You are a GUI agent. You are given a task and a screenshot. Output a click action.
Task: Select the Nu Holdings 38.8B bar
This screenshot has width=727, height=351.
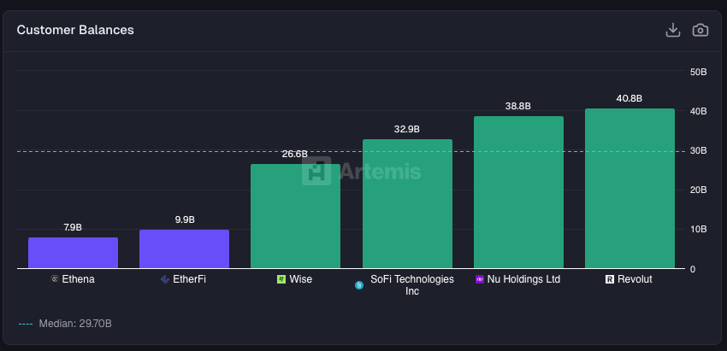[x=518, y=192]
